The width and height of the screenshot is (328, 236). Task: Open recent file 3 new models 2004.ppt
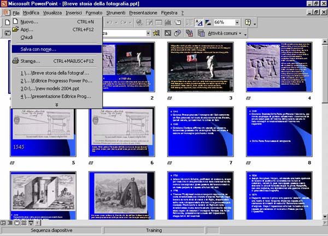pos(56,88)
